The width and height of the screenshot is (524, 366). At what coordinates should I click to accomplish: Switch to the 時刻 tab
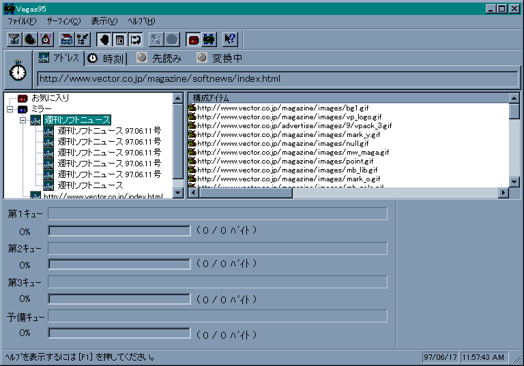click(106, 59)
